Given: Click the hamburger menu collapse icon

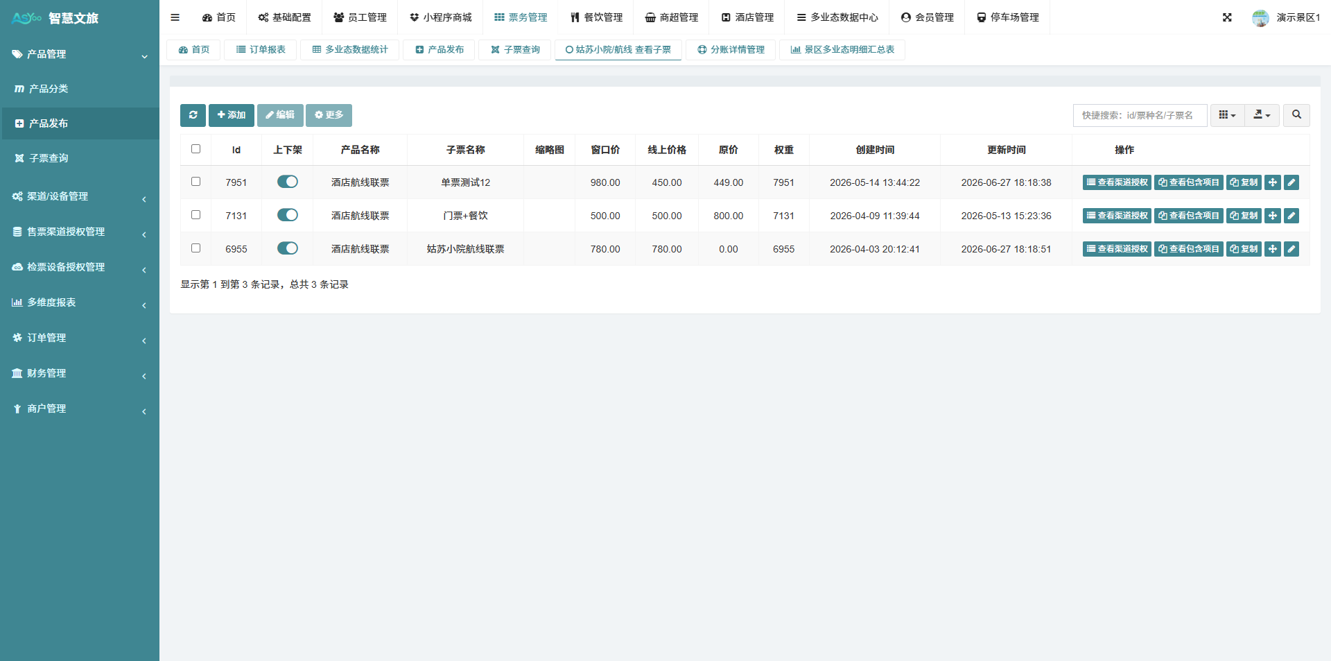Looking at the screenshot, I should click(175, 17).
